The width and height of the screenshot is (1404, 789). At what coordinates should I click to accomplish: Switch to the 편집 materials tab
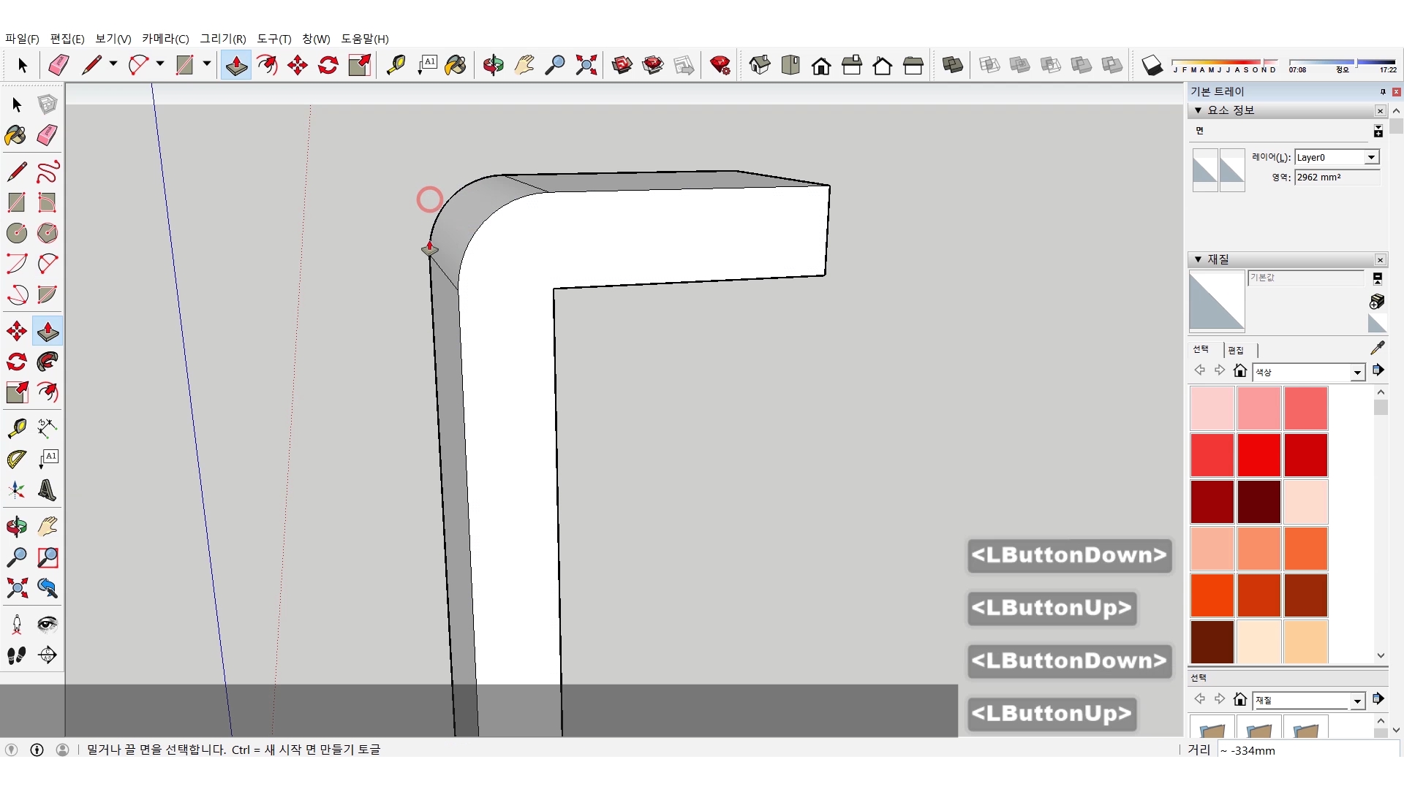coord(1236,350)
